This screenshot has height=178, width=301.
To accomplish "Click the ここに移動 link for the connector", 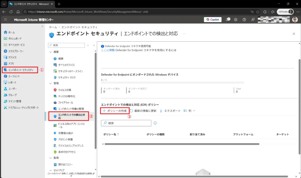I will [108, 50].
